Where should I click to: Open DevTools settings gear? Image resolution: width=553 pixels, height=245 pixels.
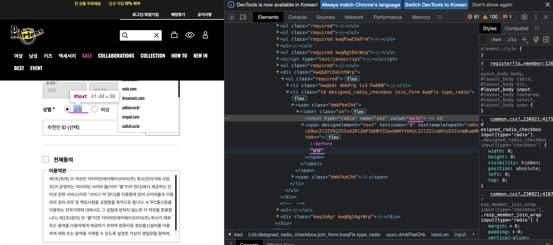(x=524, y=17)
